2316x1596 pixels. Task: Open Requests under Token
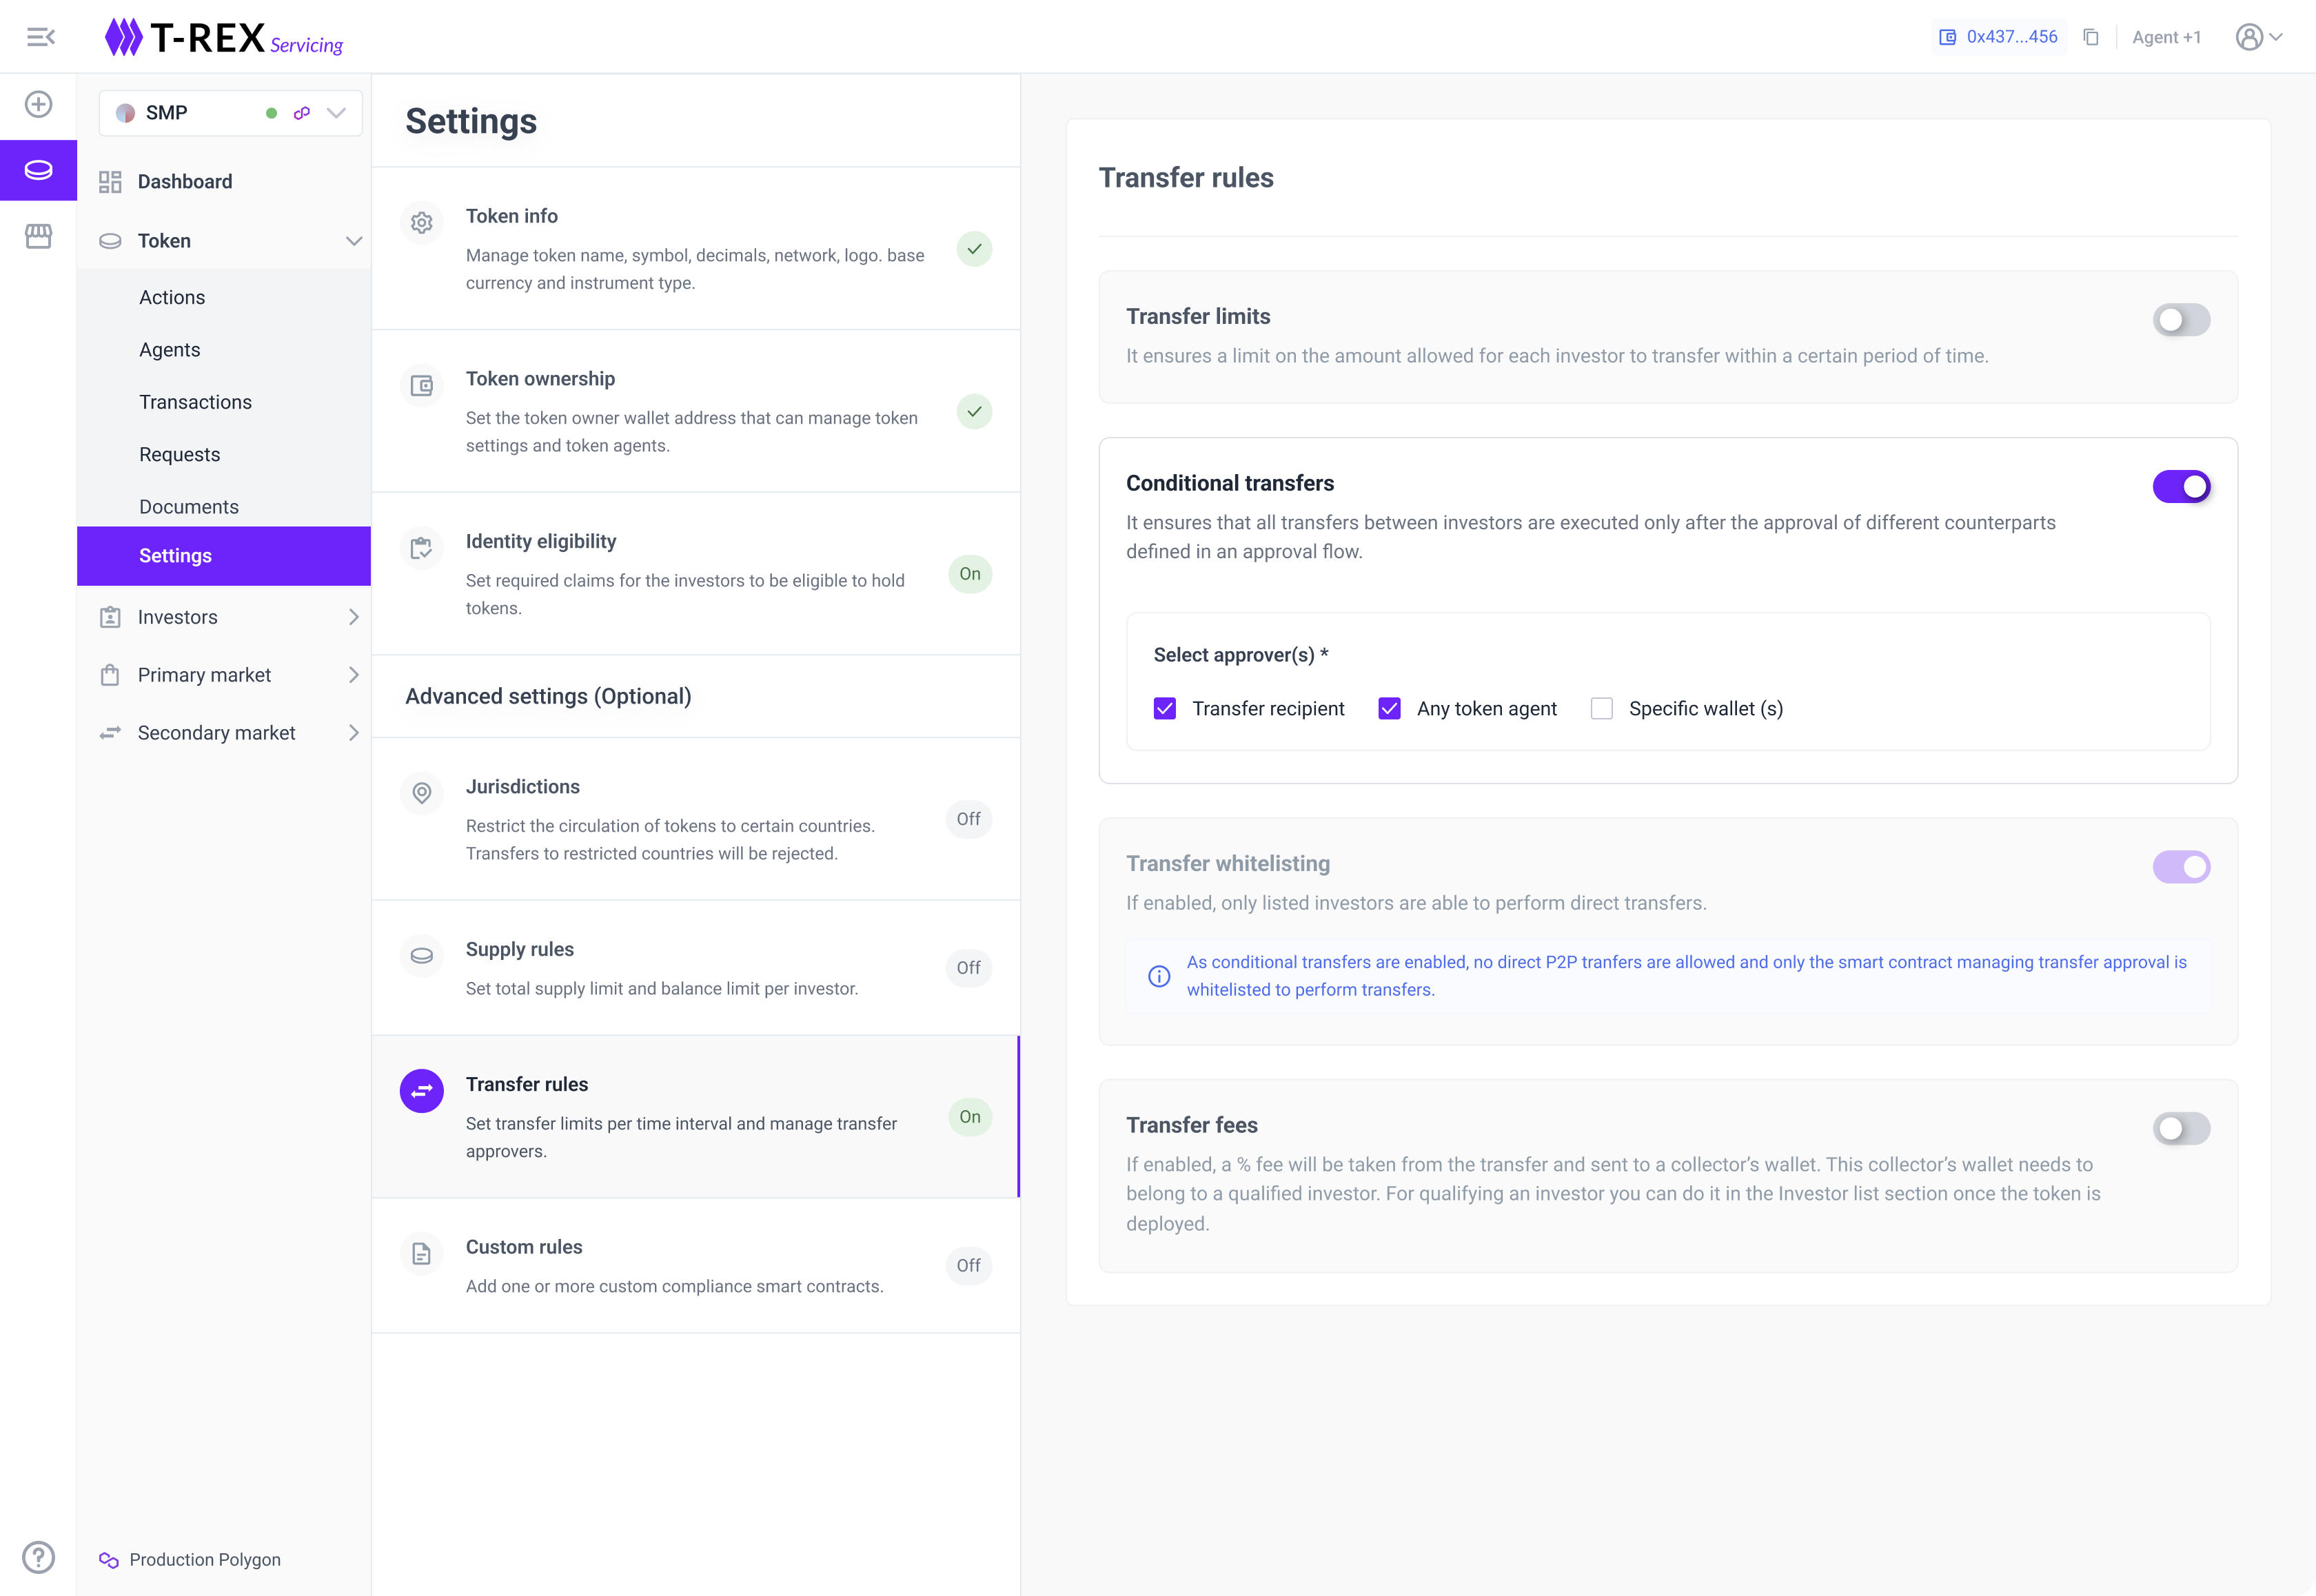coord(180,454)
